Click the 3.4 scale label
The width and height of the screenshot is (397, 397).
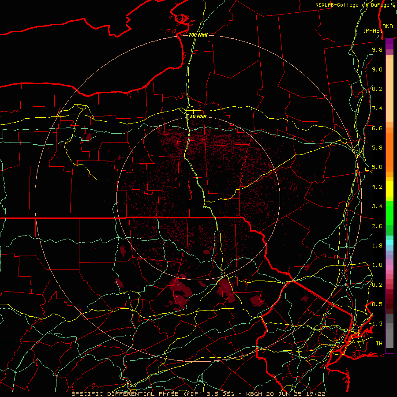click(x=377, y=206)
